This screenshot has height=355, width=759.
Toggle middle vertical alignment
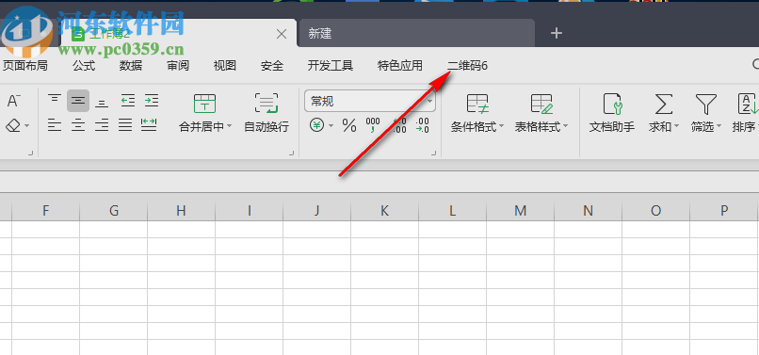[x=78, y=101]
